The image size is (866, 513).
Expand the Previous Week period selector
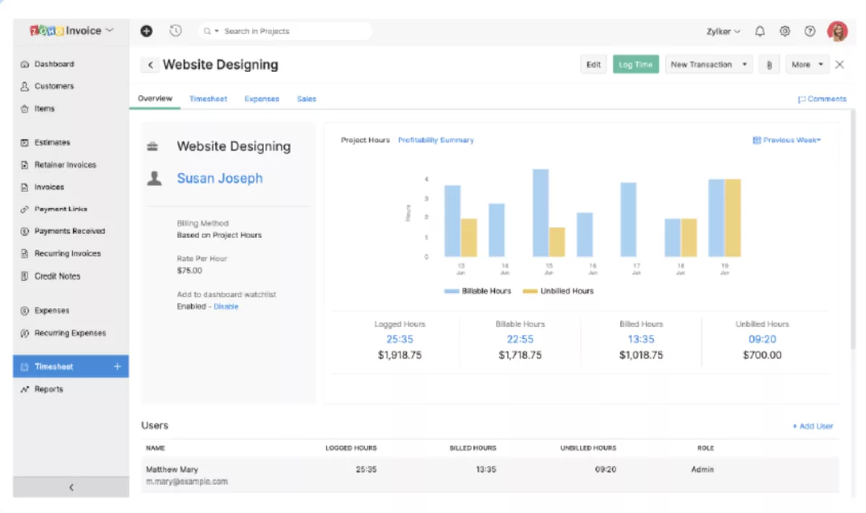coord(787,140)
